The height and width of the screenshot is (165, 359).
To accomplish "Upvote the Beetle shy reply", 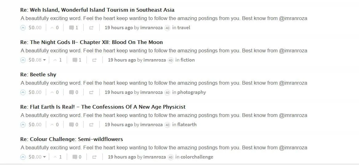I will coord(23,93).
